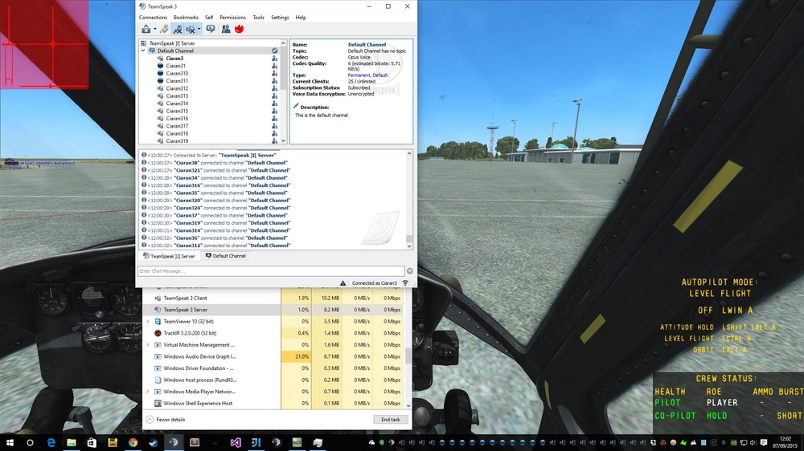Open Steam from the taskbar
Image resolution: width=804 pixels, height=451 pixels.
[154, 442]
